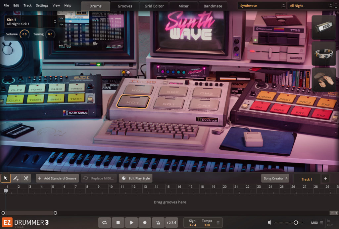Select the pencil draw tool
This screenshot has height=229, width=339.
click(x=16, y=178)
